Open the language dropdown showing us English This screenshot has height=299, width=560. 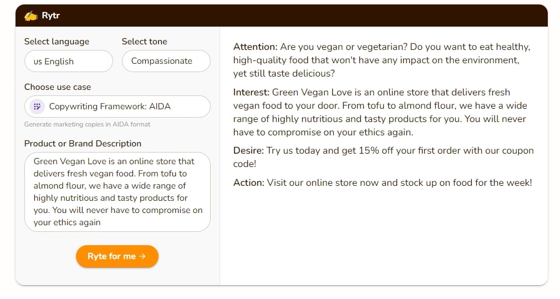[x=68, y=62]
